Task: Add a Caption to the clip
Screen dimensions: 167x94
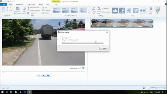Action: 46,10
